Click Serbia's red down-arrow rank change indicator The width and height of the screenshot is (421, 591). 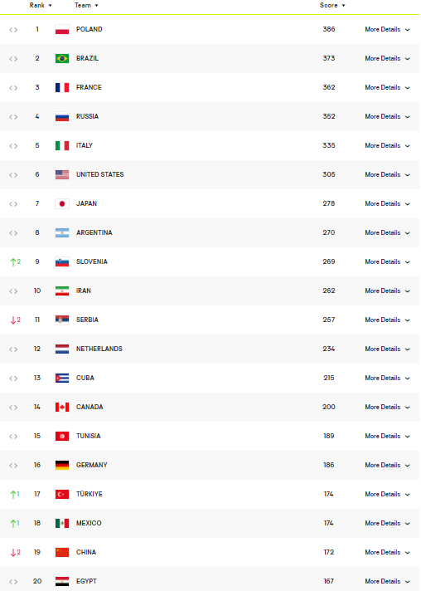click(x=16, y=320)
